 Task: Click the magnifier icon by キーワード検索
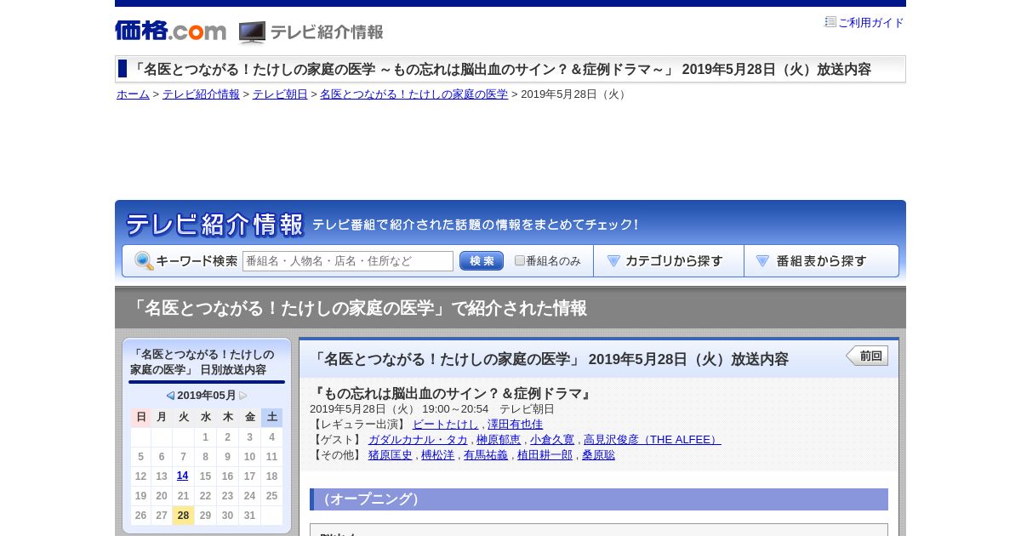(144, 261)
